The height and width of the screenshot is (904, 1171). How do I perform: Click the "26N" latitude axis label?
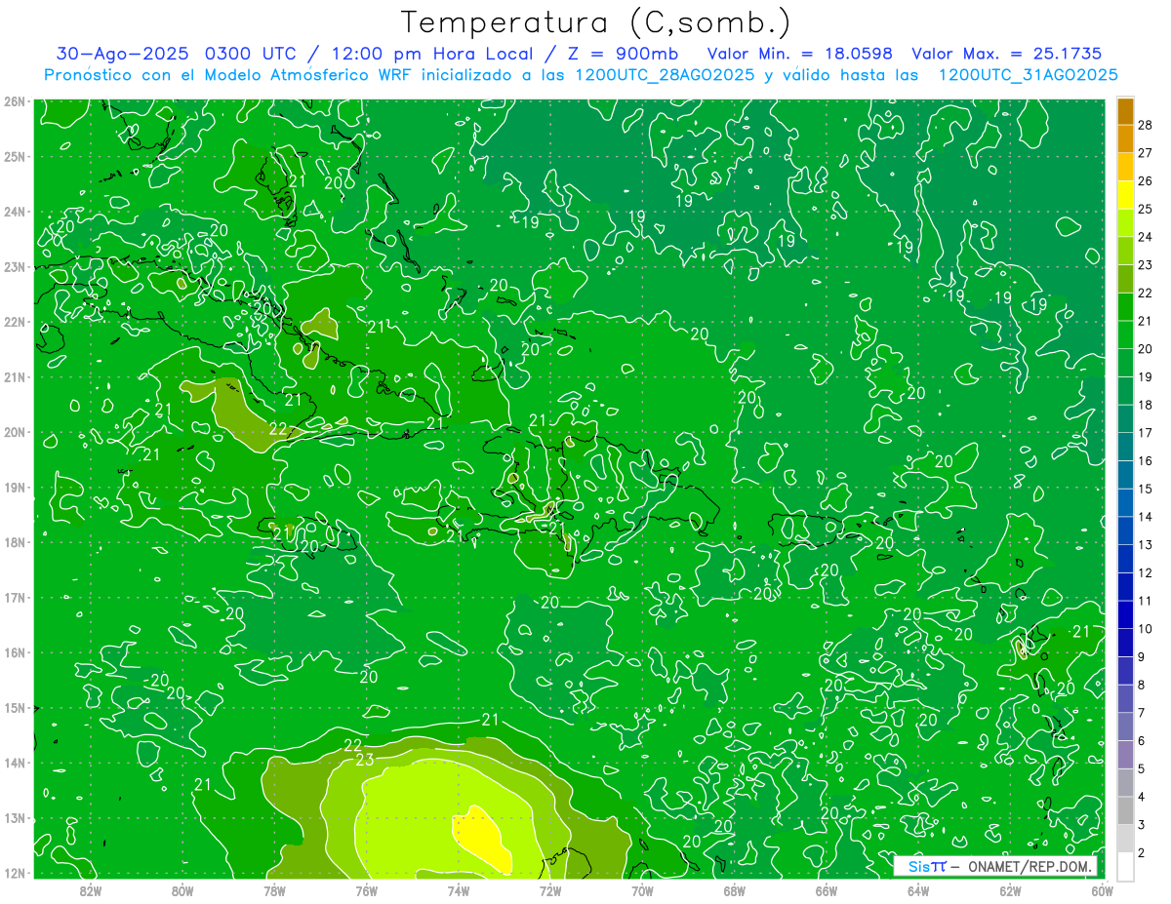pos(15,101)
